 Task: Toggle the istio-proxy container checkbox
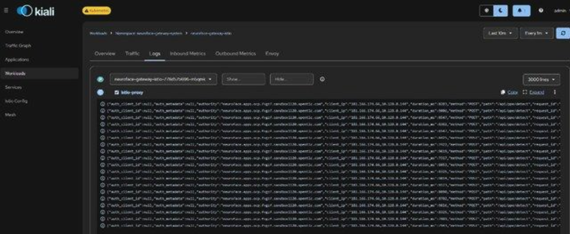pos(116,92)
